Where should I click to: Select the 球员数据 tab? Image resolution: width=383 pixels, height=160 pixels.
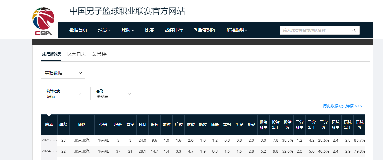click(x=51, y=54)
